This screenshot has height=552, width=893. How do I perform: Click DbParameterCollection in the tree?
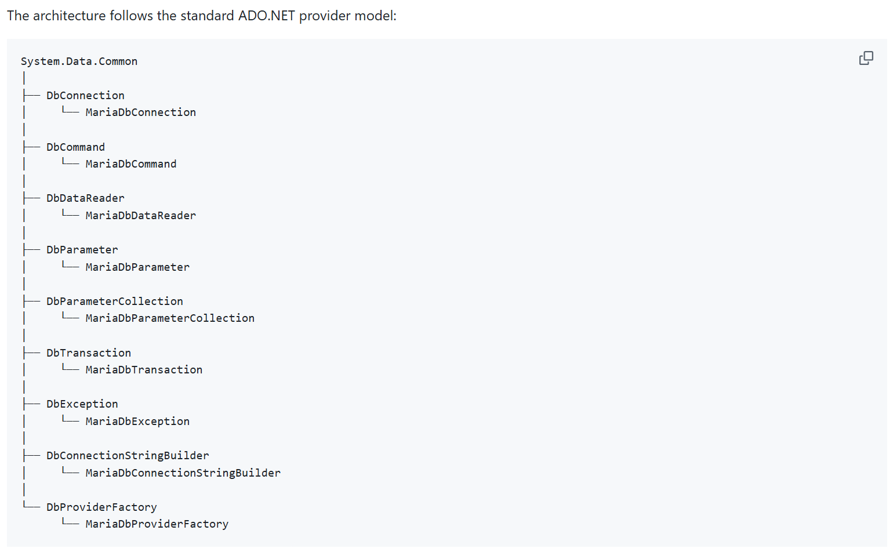[115, 302]
